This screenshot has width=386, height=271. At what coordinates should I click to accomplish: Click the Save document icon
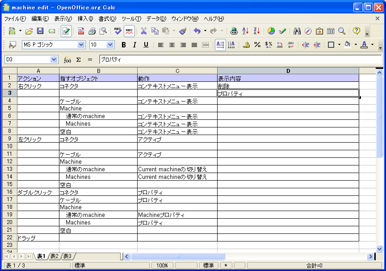pyautogui.click(x=40, y=31)
